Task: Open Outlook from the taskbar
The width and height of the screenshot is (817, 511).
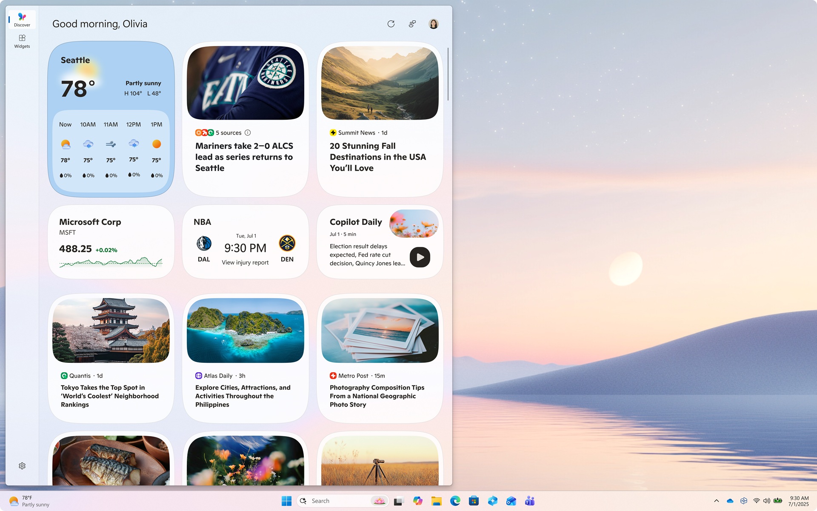Action: point(512,501)
